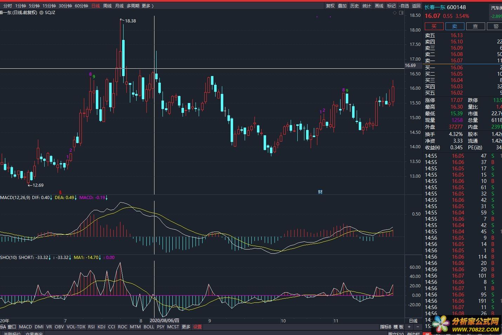Click the 指标B button
Screen dimensions: 502x335
(386, 327)
